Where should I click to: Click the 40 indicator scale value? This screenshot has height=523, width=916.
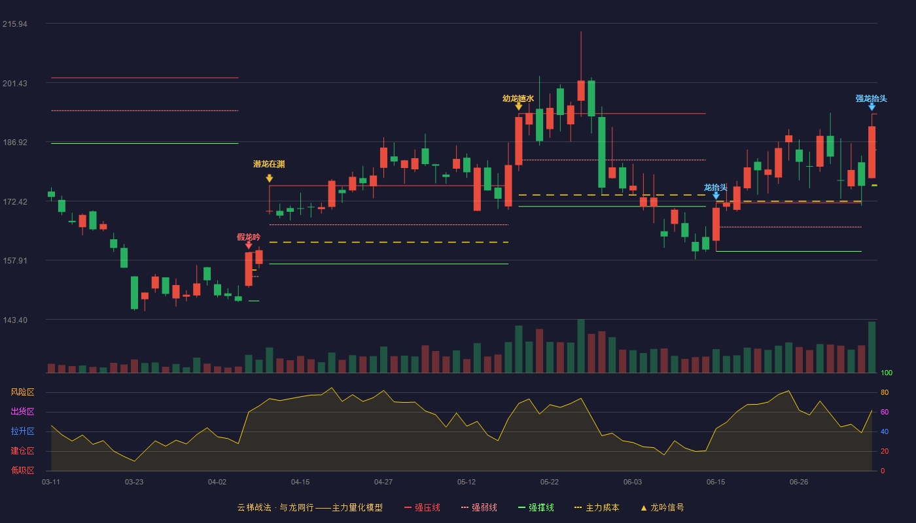885,431
